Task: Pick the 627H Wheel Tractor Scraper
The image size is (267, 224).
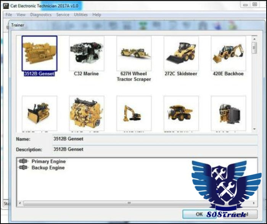Action: pos(134,53)
